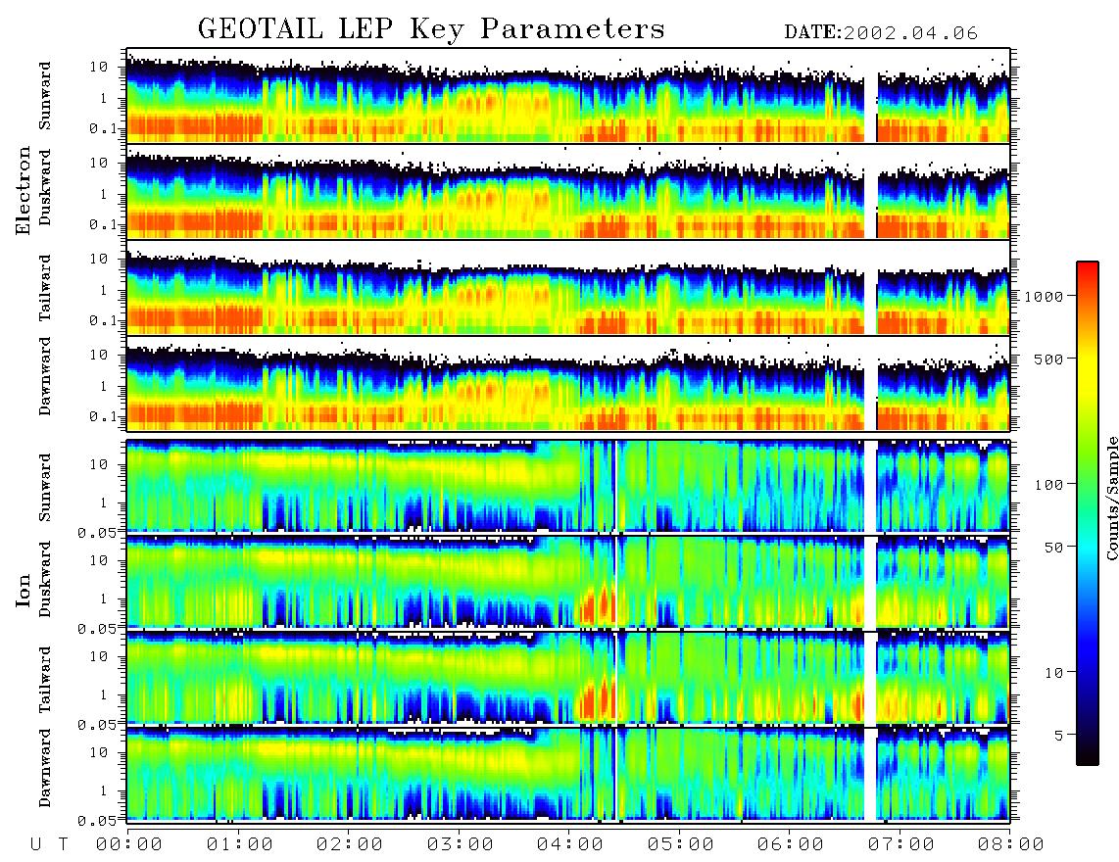Click the 100 value on the colorbar

pos(1048,485)
